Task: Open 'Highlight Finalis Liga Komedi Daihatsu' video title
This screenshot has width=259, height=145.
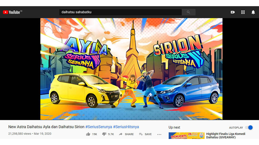Action: [226, 136]
